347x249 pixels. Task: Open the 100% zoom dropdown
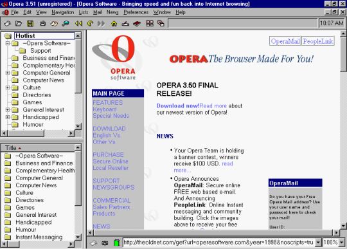[x=342, y=243]
